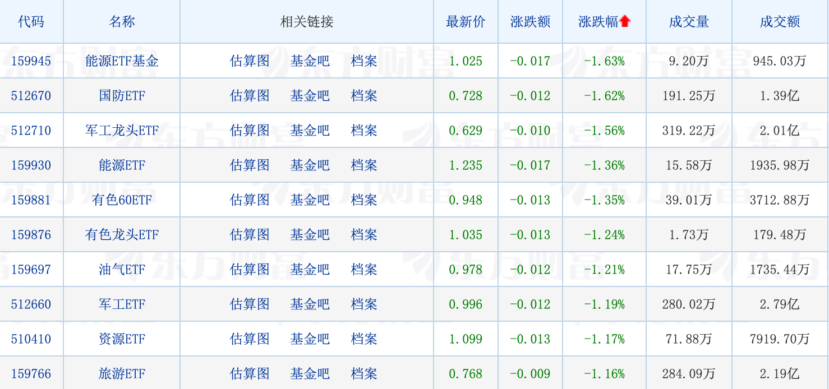Open 基金吧 for 能源ETF row
Viewport: 829px width, 389px height.
[310, 165]
